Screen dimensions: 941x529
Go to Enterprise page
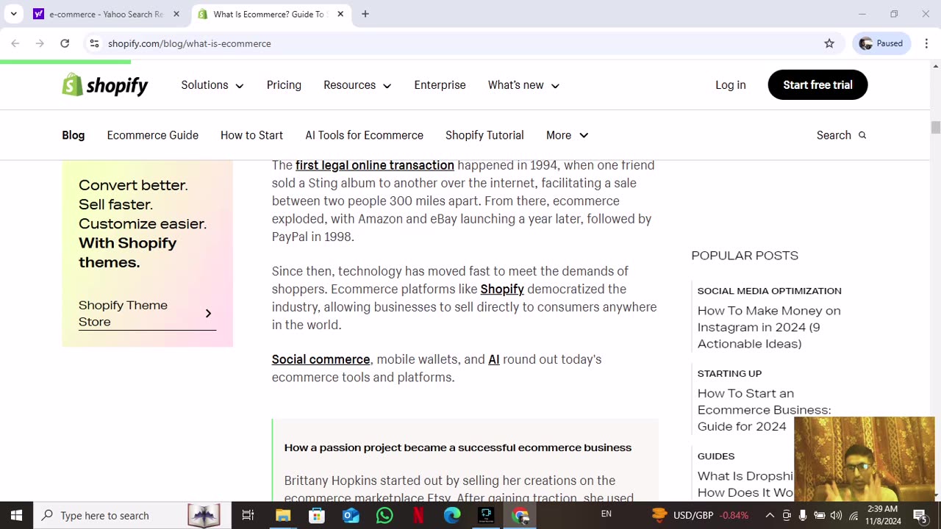[440, 85]
